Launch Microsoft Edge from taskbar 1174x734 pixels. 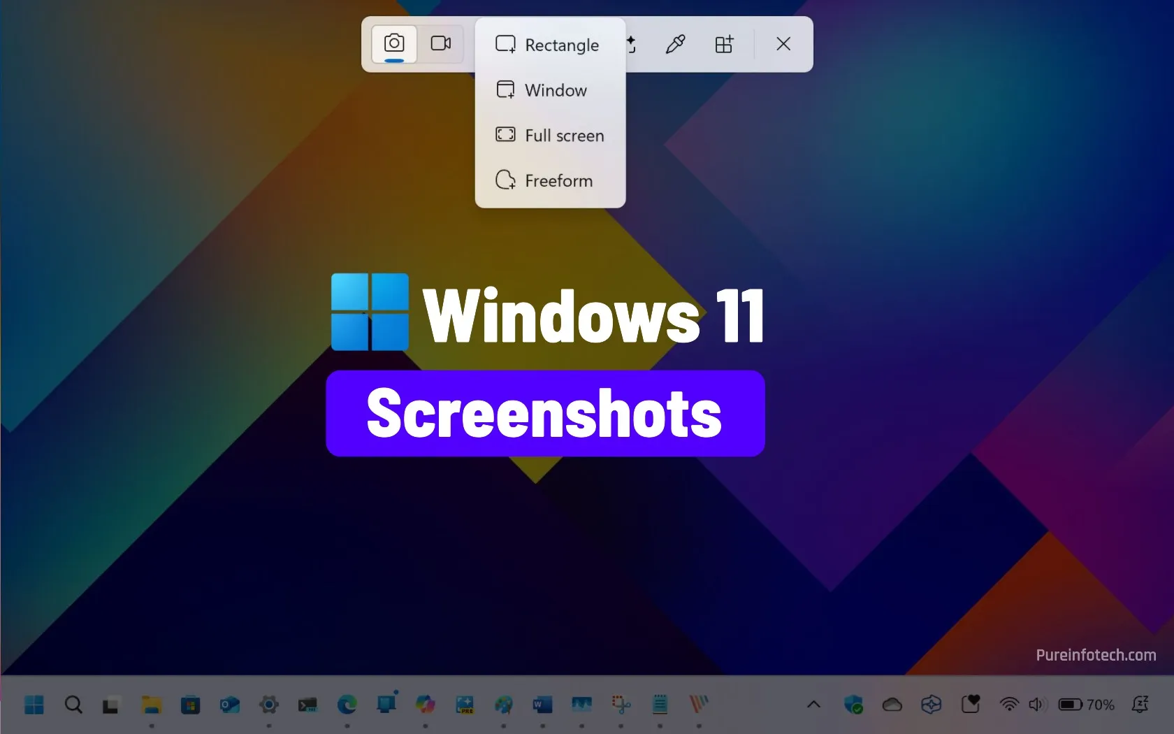[x=347, y=705]
